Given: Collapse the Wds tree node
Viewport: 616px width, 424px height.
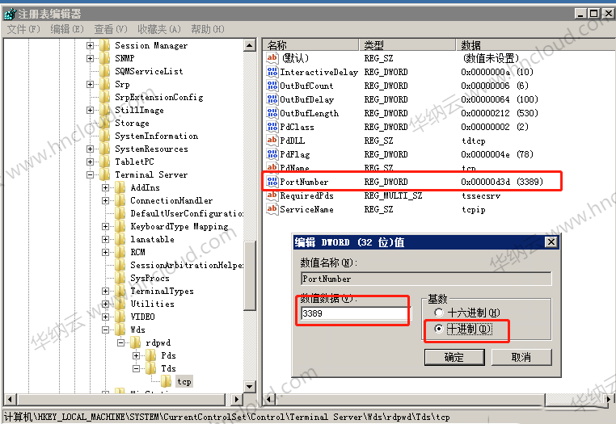Looking at the screenshot, I should click(x=105, y=330).
